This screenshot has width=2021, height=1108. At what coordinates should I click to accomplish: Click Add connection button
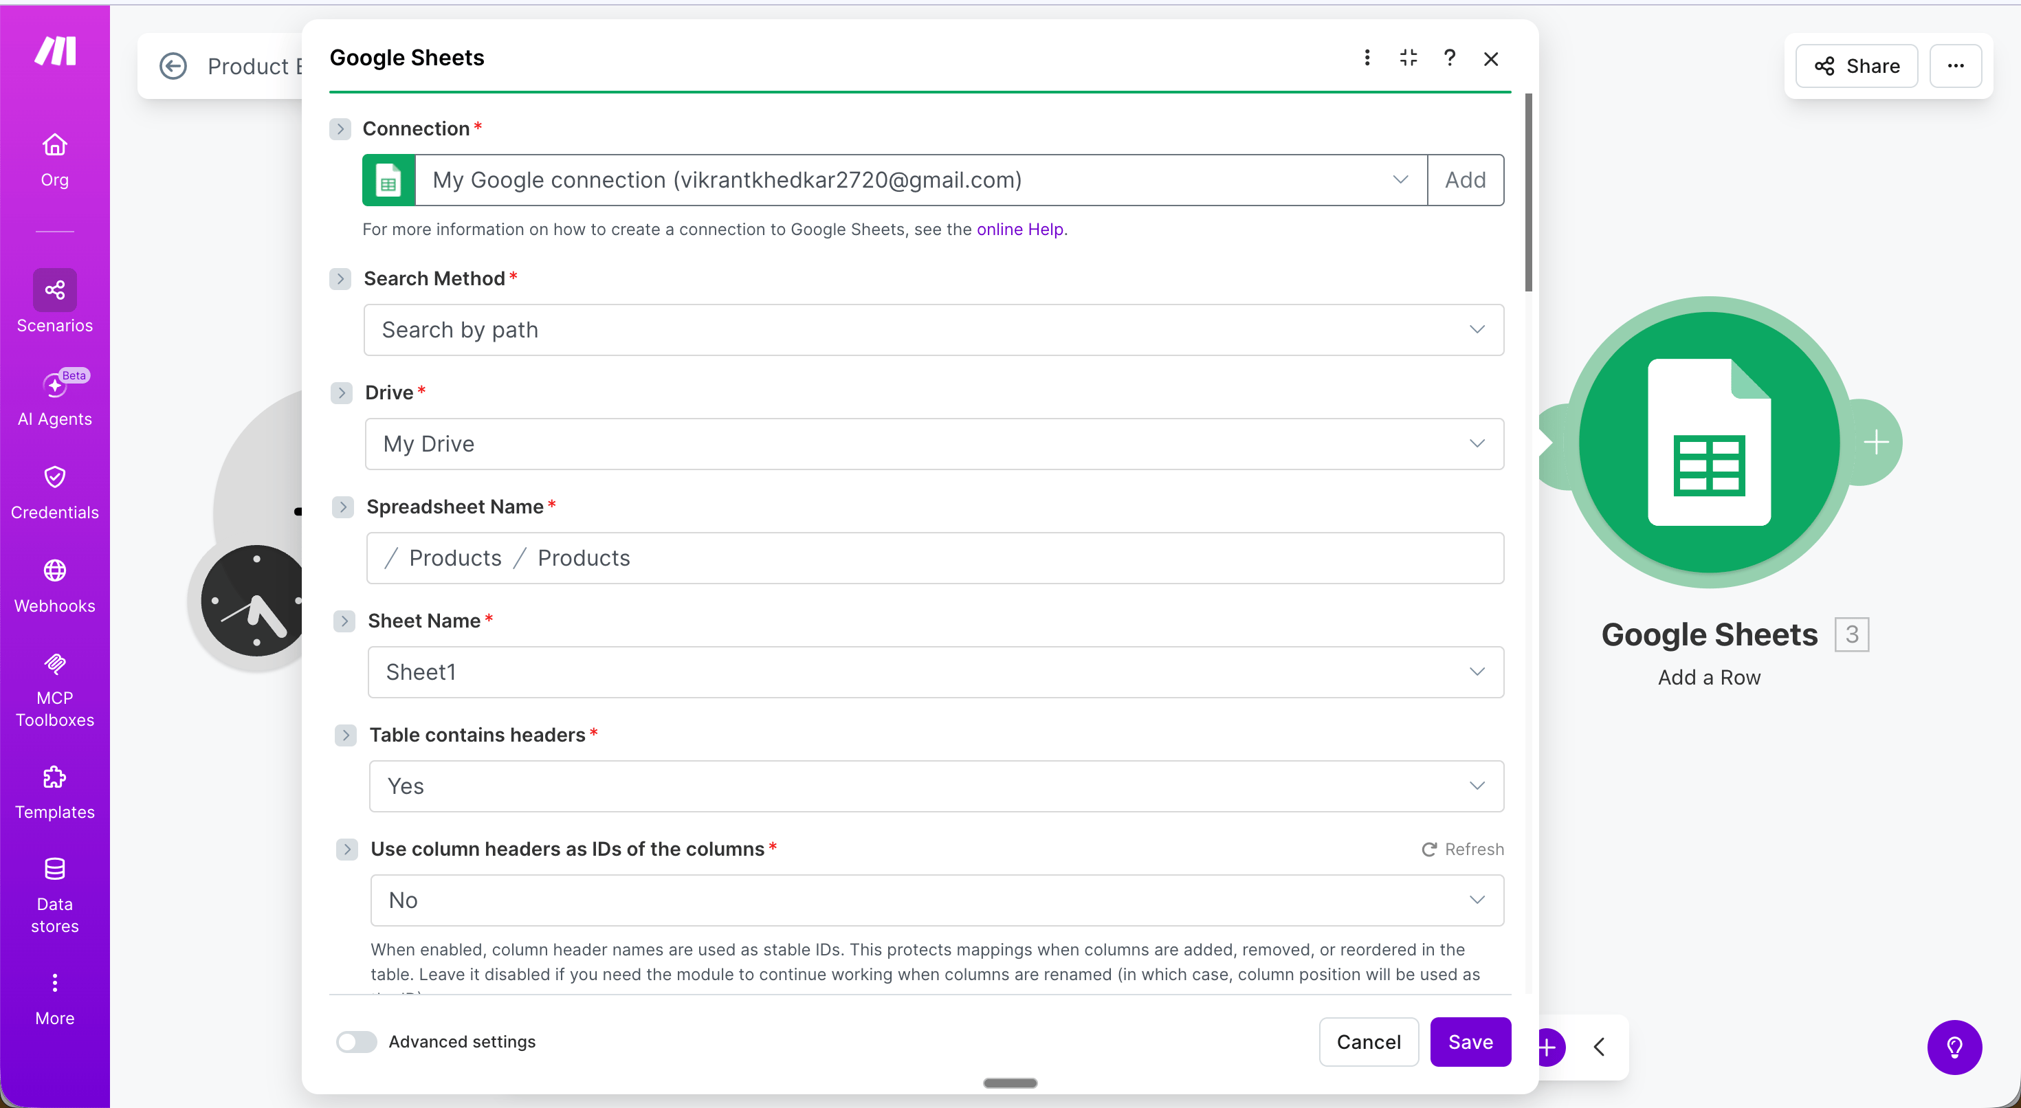(x=1466, y=181)
